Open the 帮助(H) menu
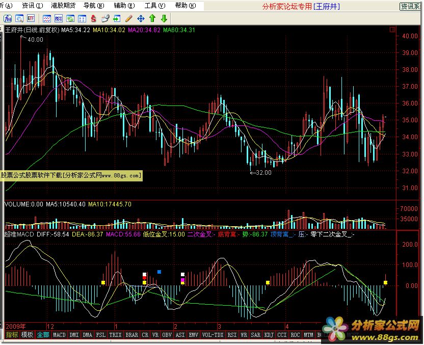424x345 pixels. coord(185,6)
